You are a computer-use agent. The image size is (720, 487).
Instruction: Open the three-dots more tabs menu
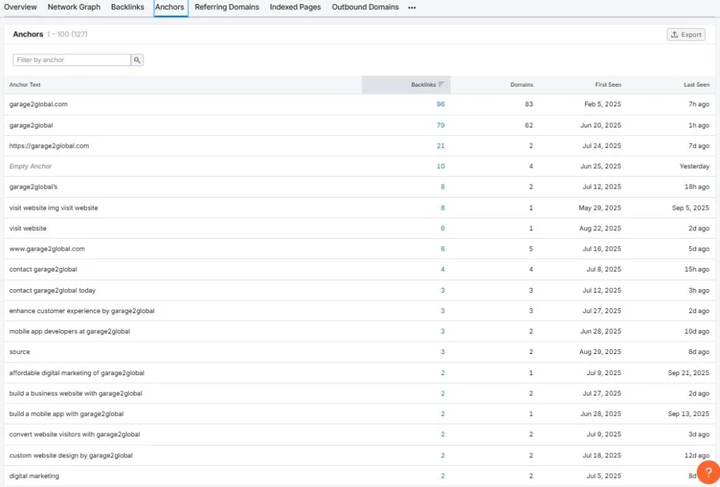coord(412,7)
